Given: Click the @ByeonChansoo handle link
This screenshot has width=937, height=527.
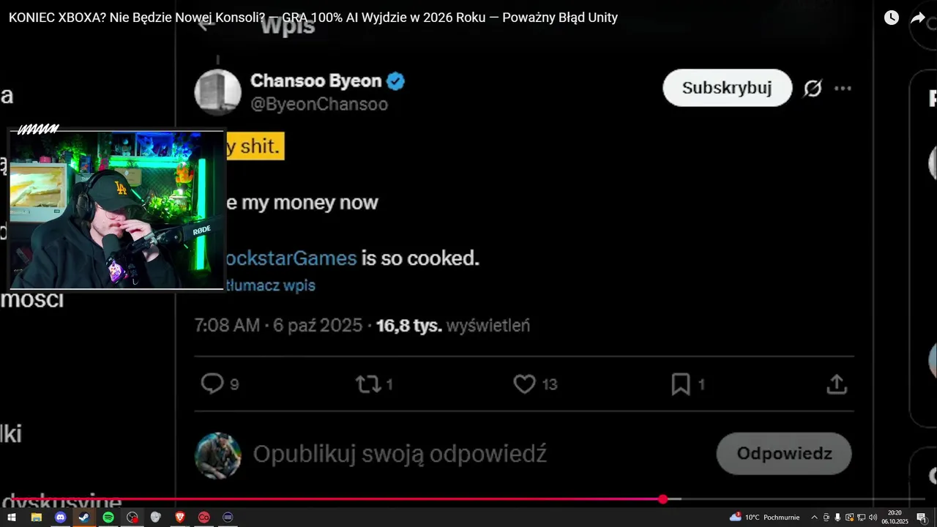Looking at the screenshot, I should click(319, 104).
